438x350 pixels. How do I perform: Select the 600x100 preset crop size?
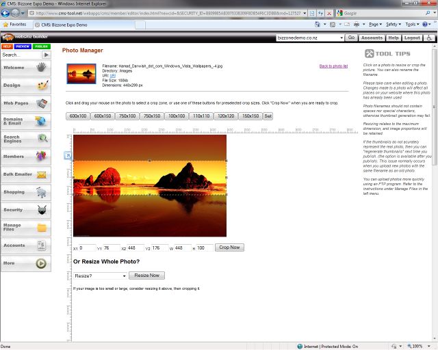[x=78, y=116]
